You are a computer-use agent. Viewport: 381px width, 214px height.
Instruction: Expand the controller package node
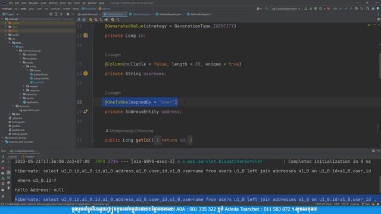[x=20, y=55]
